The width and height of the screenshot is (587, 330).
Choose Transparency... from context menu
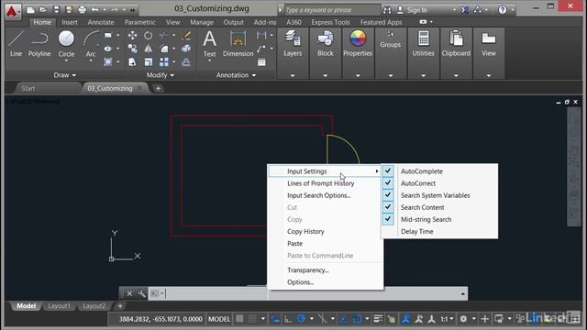[x=326, y=270]
